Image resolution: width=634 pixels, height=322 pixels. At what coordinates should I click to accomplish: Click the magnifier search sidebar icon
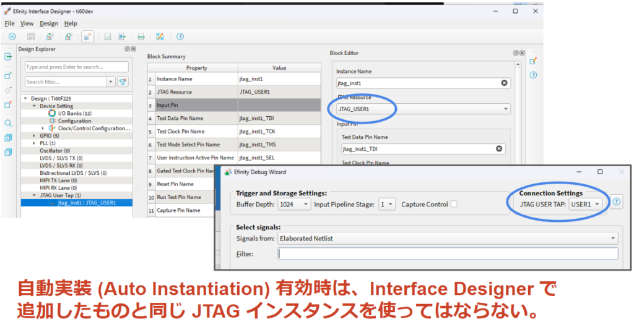[8, 124]
